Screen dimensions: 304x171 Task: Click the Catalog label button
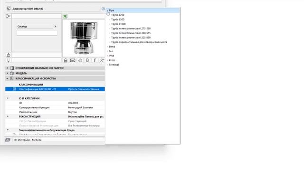pos(22,27)
